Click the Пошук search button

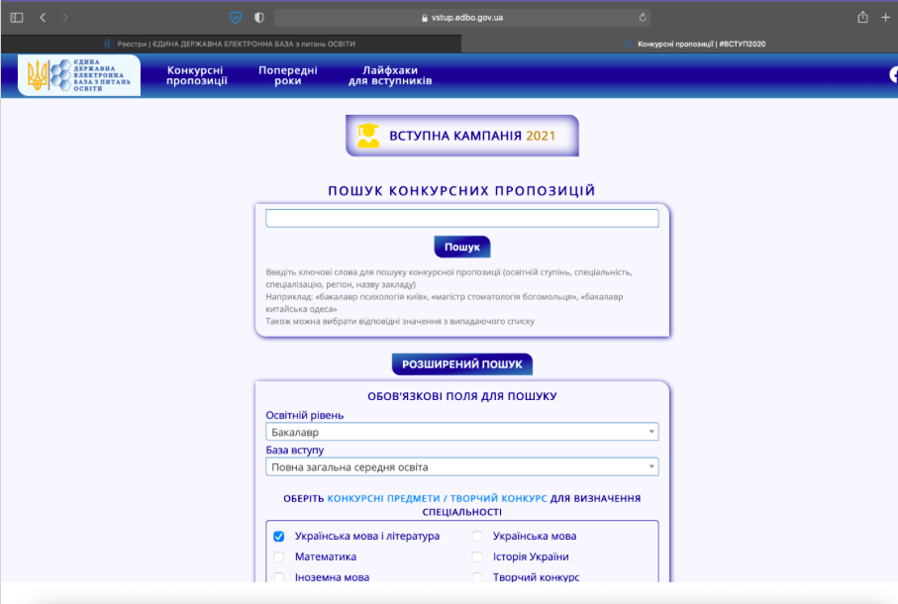coord(461,247)
